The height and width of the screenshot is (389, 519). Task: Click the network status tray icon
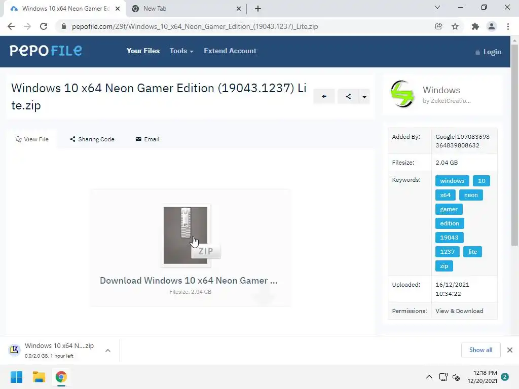tap(443, 377)
